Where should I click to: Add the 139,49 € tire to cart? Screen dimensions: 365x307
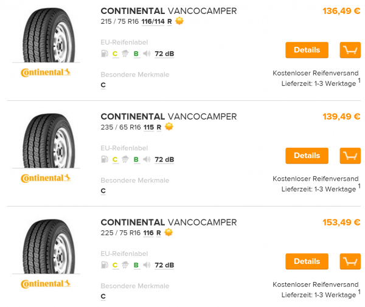tap(350, 156)
